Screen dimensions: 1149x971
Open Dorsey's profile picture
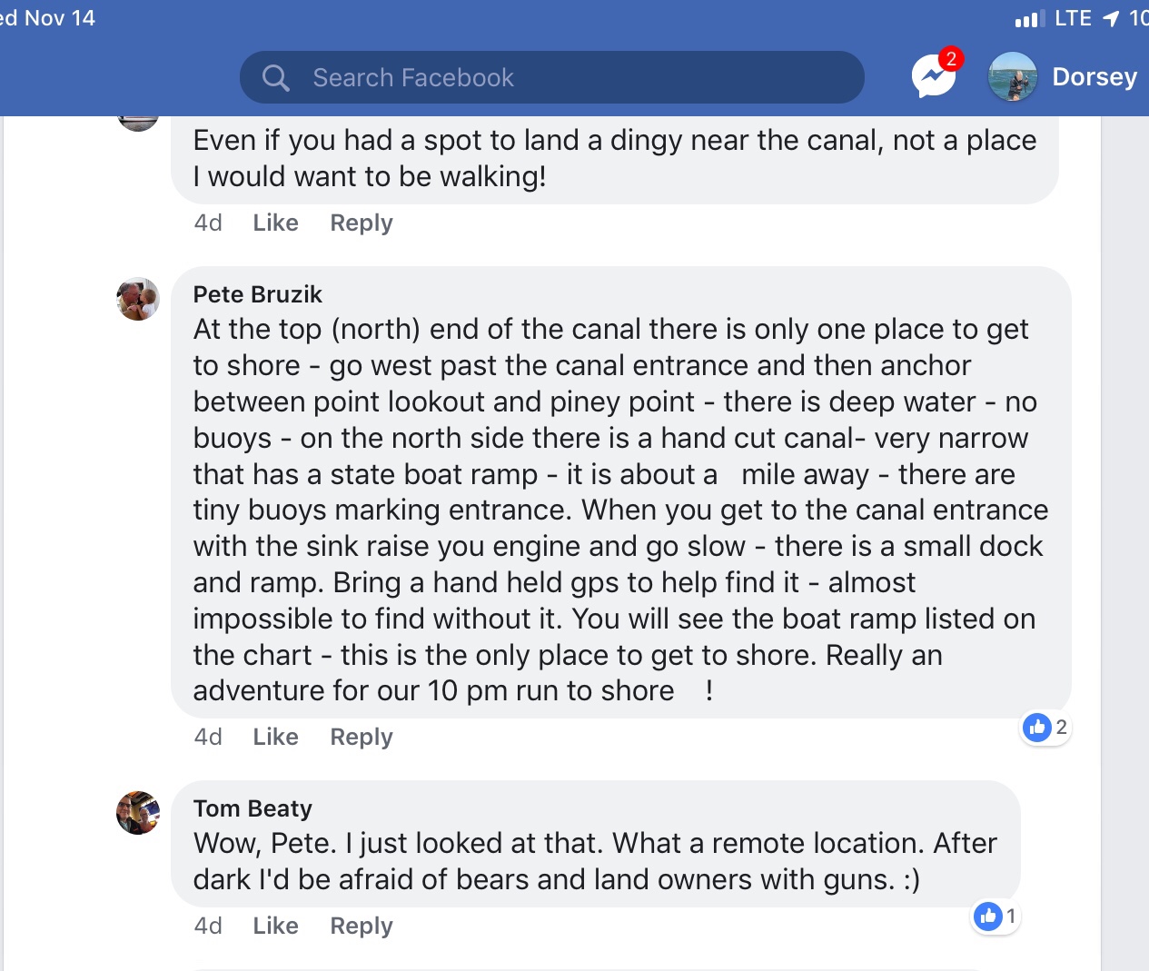point(1012,77)
